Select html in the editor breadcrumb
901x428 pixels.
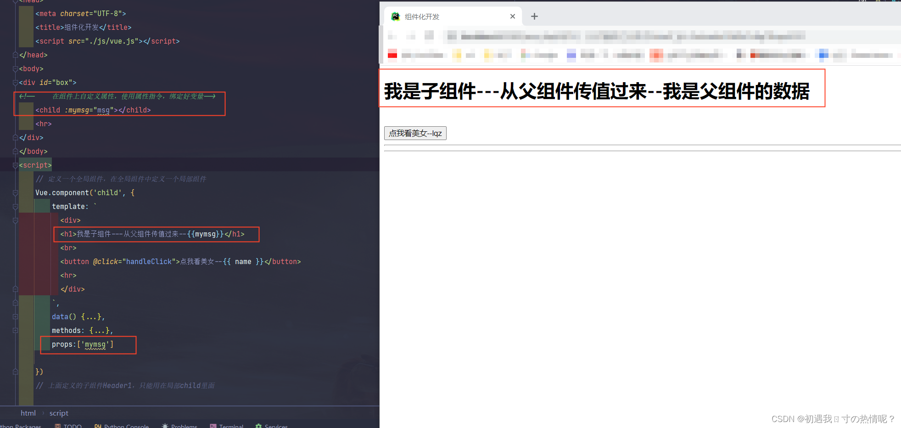(28, 413)
